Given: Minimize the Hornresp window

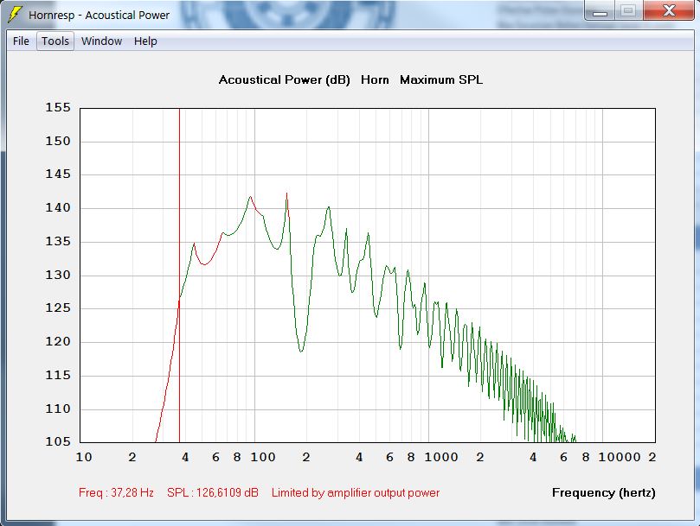Looking at the screenshot, I should (600, 10).
